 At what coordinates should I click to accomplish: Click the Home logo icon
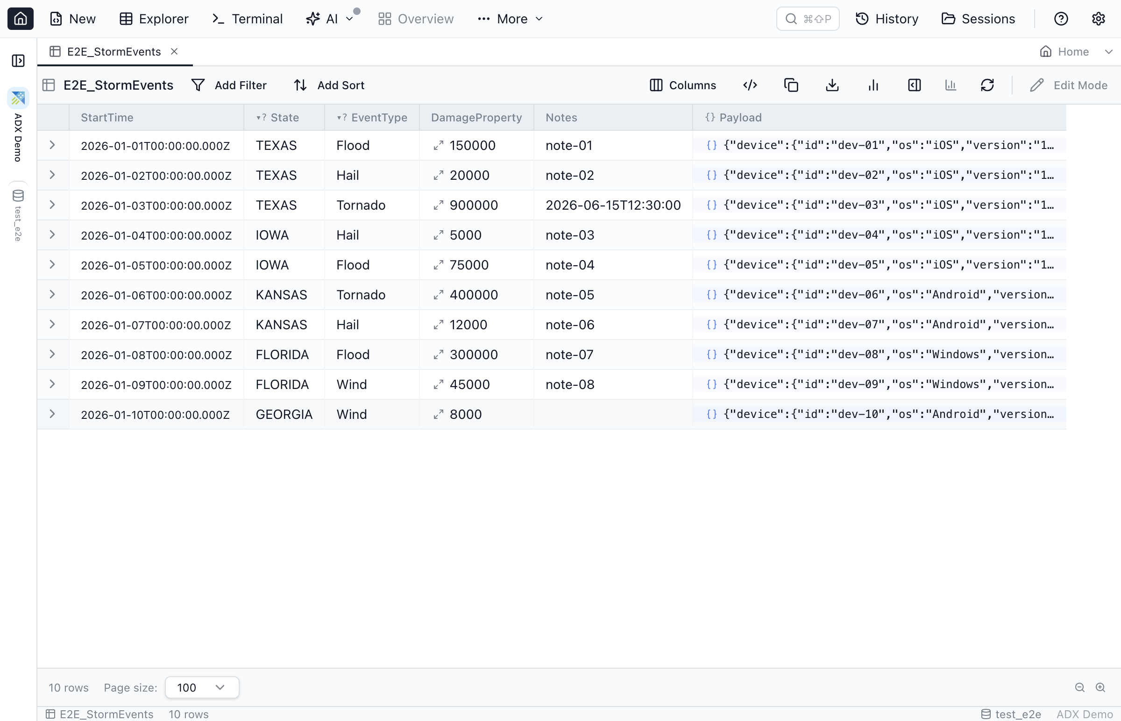click(x=20, y=19)
